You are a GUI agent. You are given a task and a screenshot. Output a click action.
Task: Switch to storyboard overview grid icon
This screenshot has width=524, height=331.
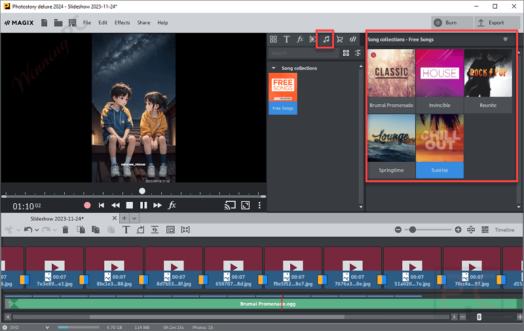[485, 229]
